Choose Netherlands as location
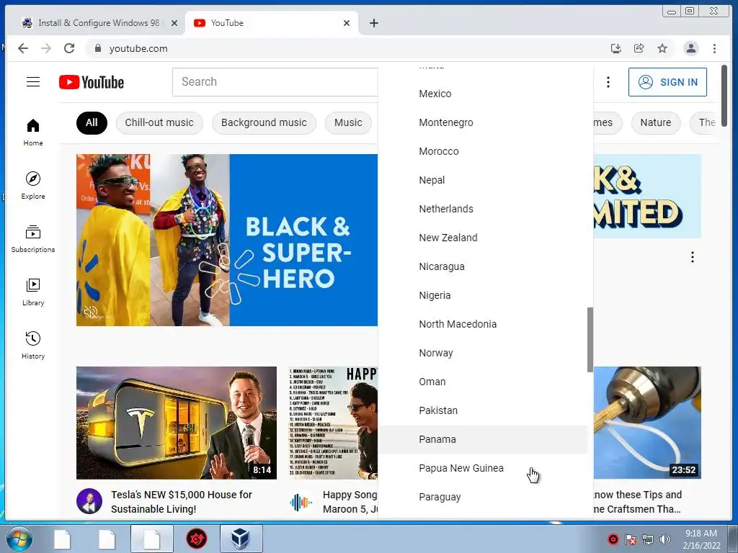This screenshot has height=553, width=738. 483,209
